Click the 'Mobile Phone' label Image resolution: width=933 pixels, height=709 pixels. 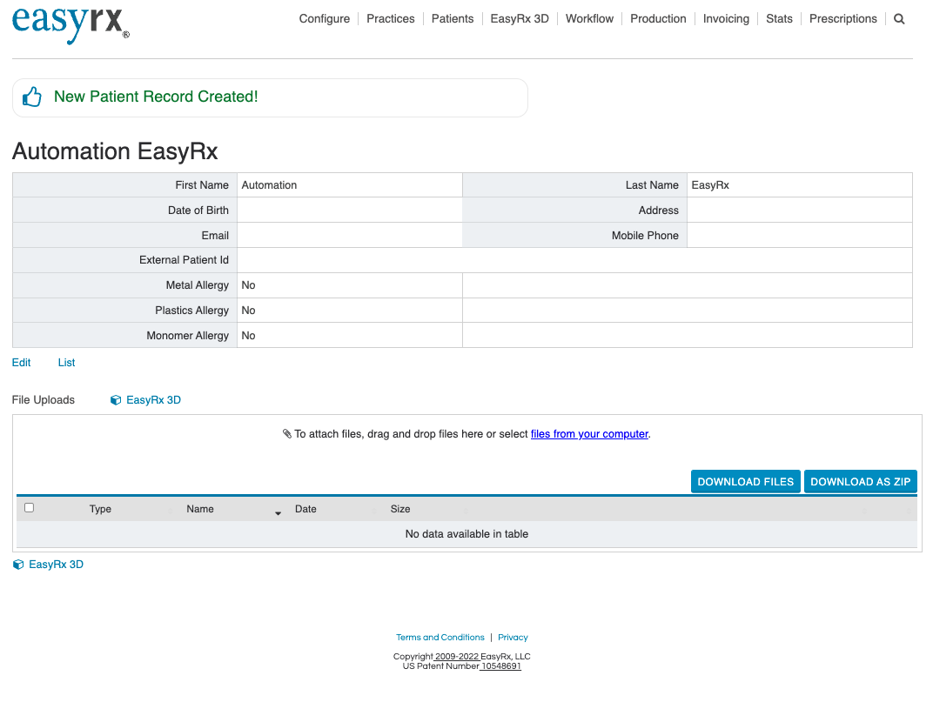coord(645,236)
